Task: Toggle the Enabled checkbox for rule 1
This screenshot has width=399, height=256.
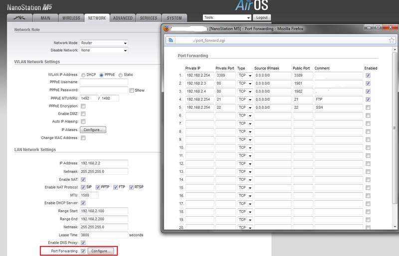Action: click(368, 76)
